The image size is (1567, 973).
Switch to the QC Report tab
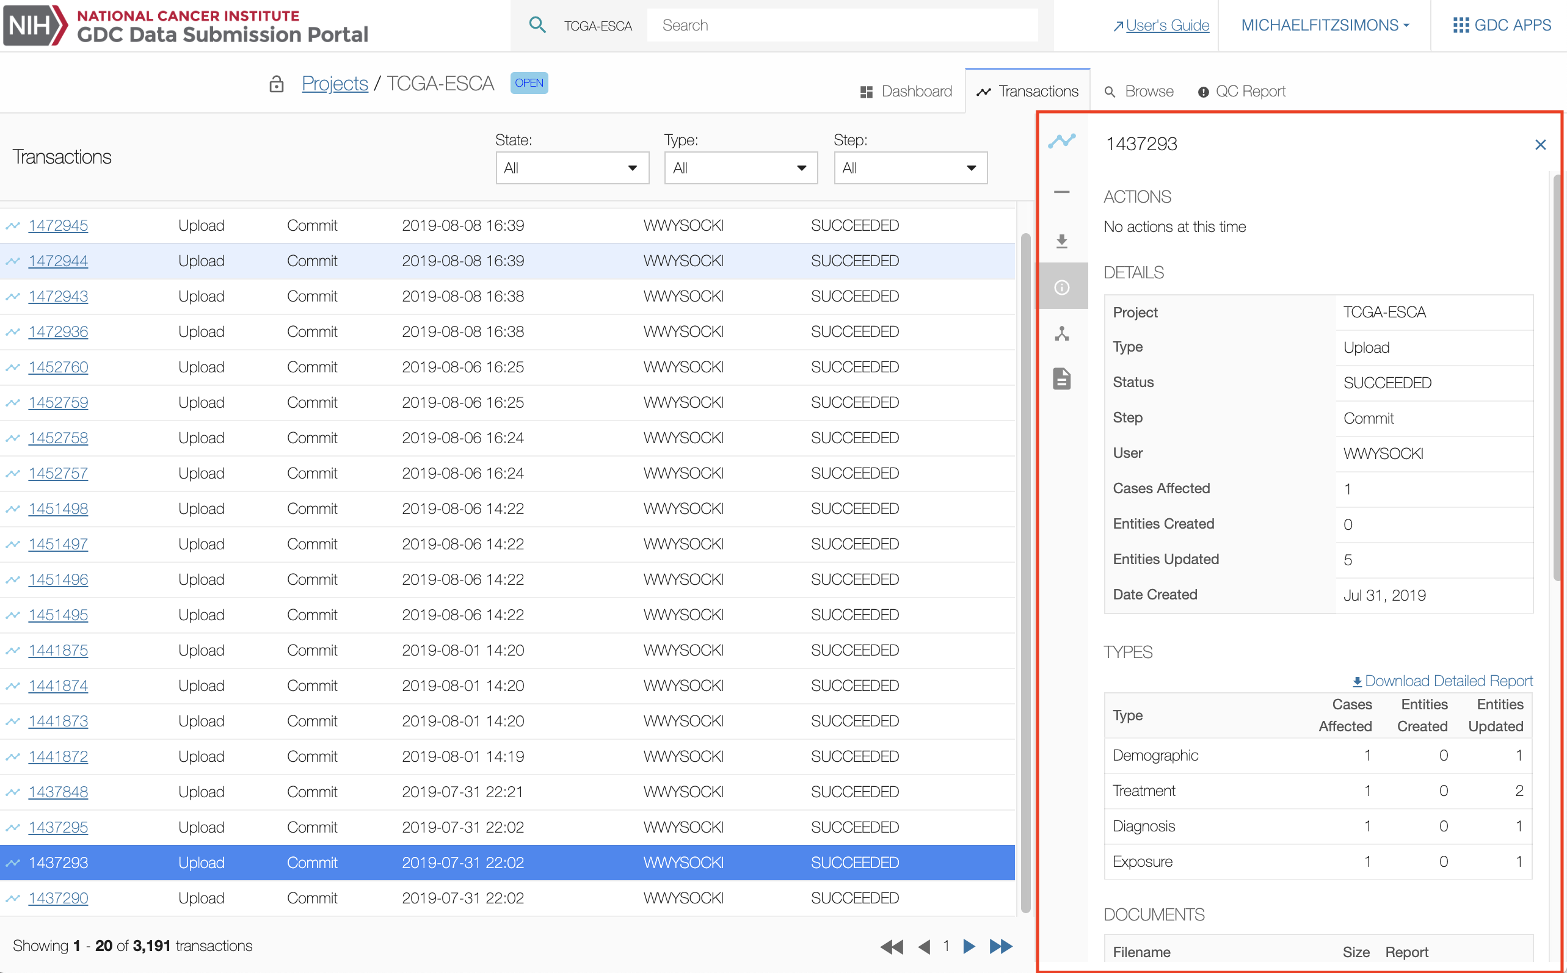click(1242, 92)
